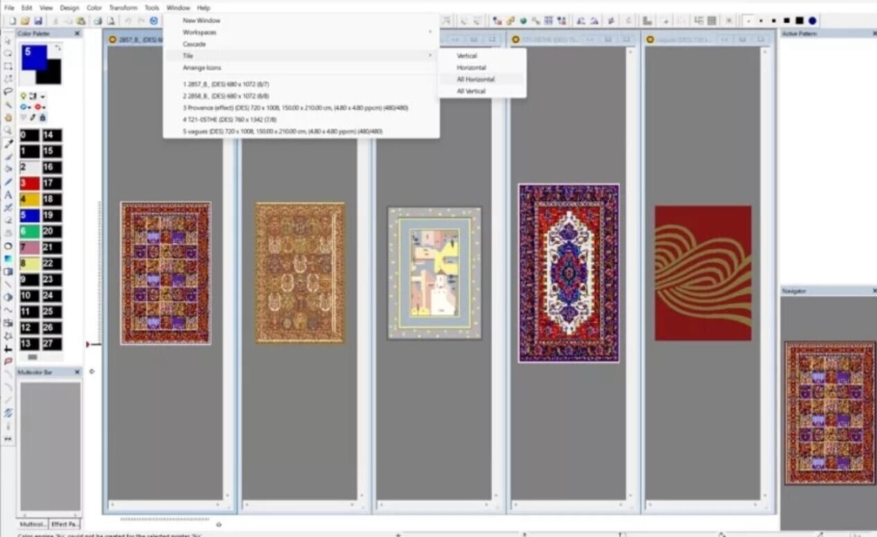Image resolution: width=877 pixels, height=537 pixels.
Task: Select the large square brush size
Action: (x=799, y=21)
